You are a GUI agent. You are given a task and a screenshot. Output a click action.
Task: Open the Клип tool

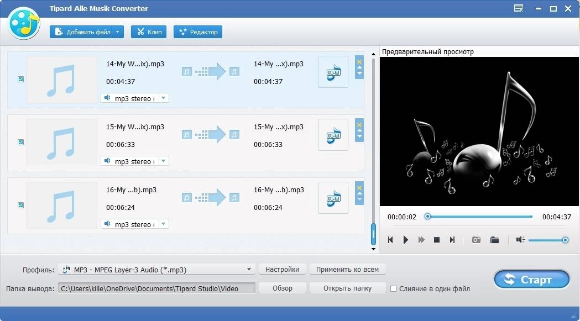coord(149,32)
